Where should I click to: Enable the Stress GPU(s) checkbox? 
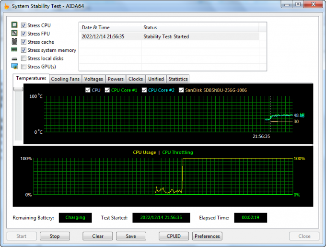click(x=23, y=67)
